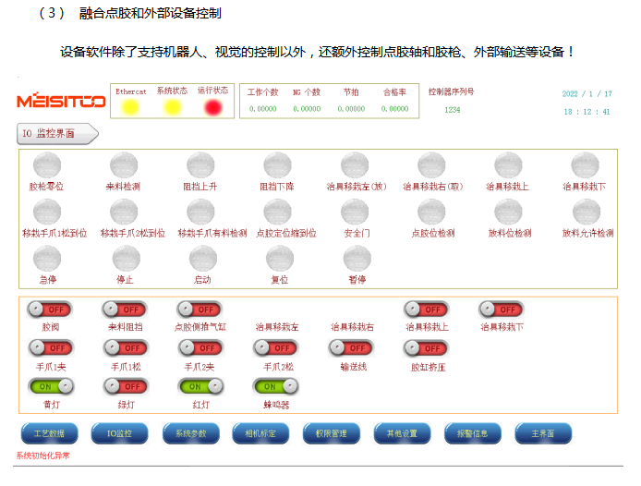Click the 复位 indicator lamp
The image size is (641, 486).
tap(279, 259)
